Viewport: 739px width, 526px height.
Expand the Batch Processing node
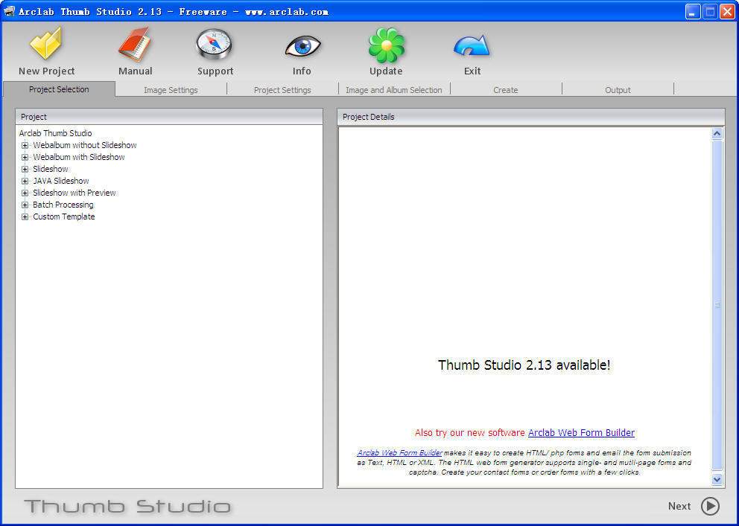click(x=25, y=205)
